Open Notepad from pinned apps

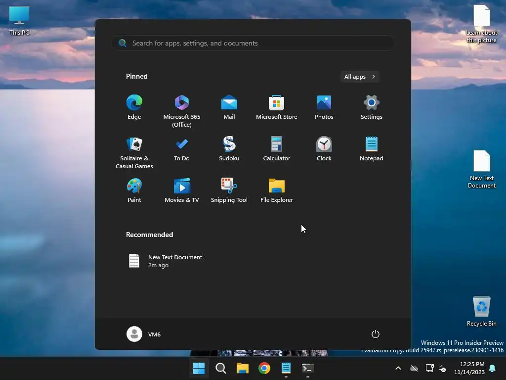(x=372, y=149)
